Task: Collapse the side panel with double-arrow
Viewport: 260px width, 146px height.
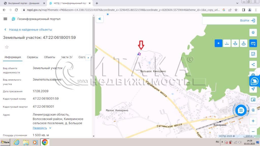Action: [100, 19]
